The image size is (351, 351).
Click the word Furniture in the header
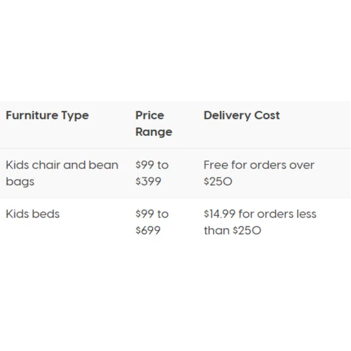[x=31, y=116]
